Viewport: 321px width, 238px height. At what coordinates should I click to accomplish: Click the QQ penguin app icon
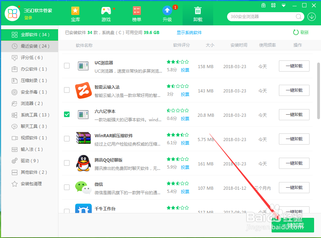click(x=83, y=163)
